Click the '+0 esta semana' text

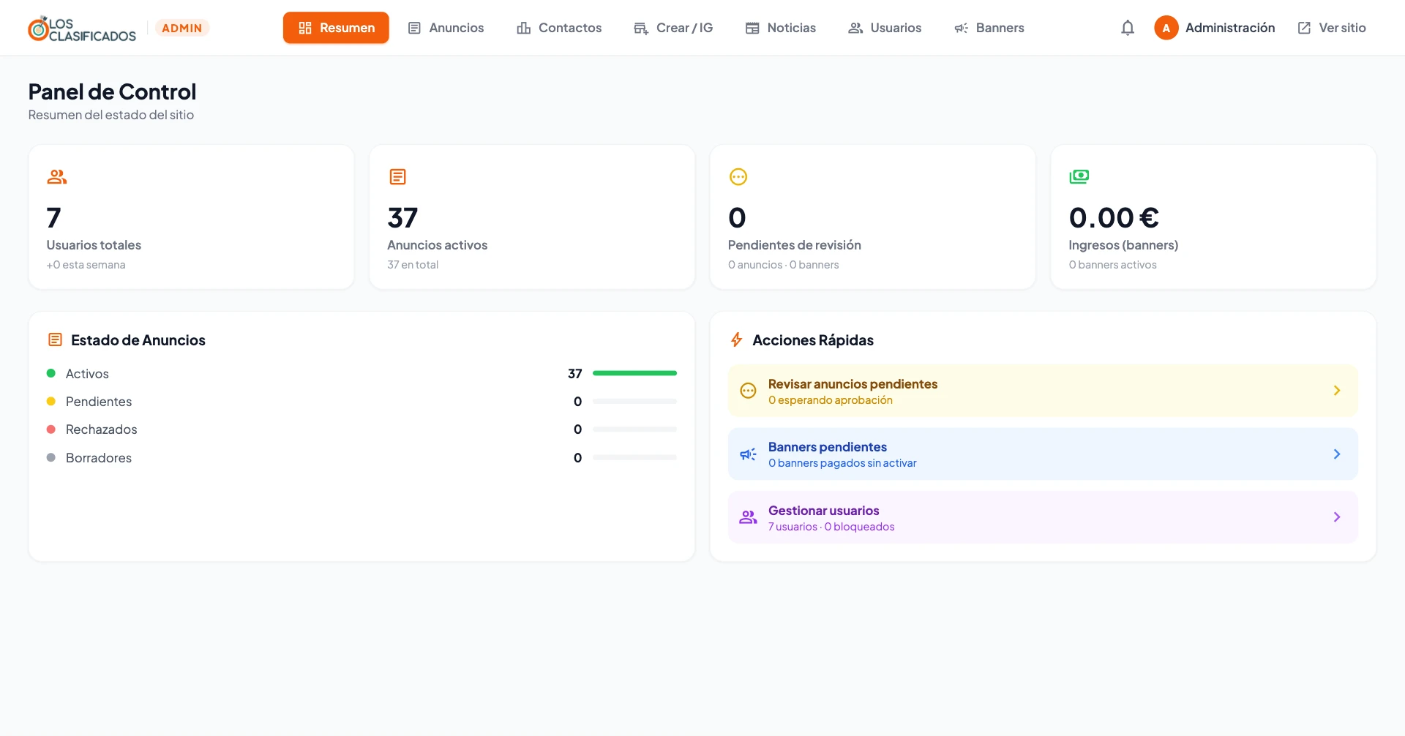[86, 265]
